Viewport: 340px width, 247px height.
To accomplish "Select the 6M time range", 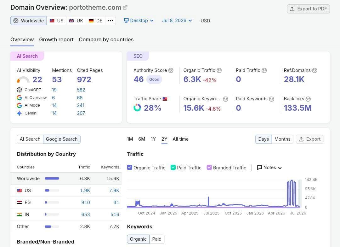I will [x=142, y=139].
